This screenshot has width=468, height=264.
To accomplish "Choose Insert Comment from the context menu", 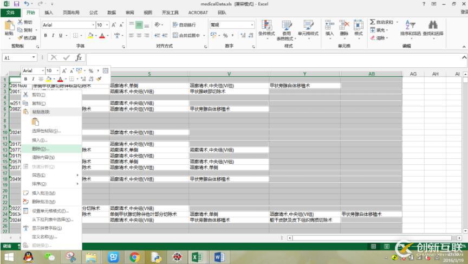I will point(51,193).
